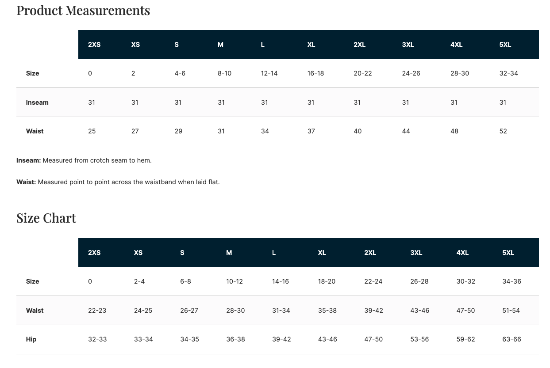
Task: Select size range 16-18 under XL
Action: click(315, 73)
